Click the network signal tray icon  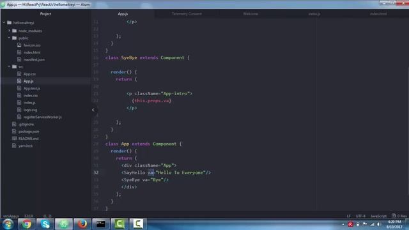372,224
